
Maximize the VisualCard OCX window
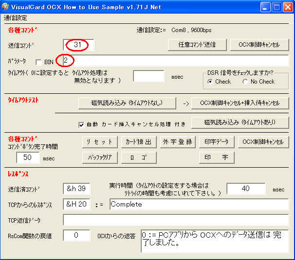tap(277, 7)
